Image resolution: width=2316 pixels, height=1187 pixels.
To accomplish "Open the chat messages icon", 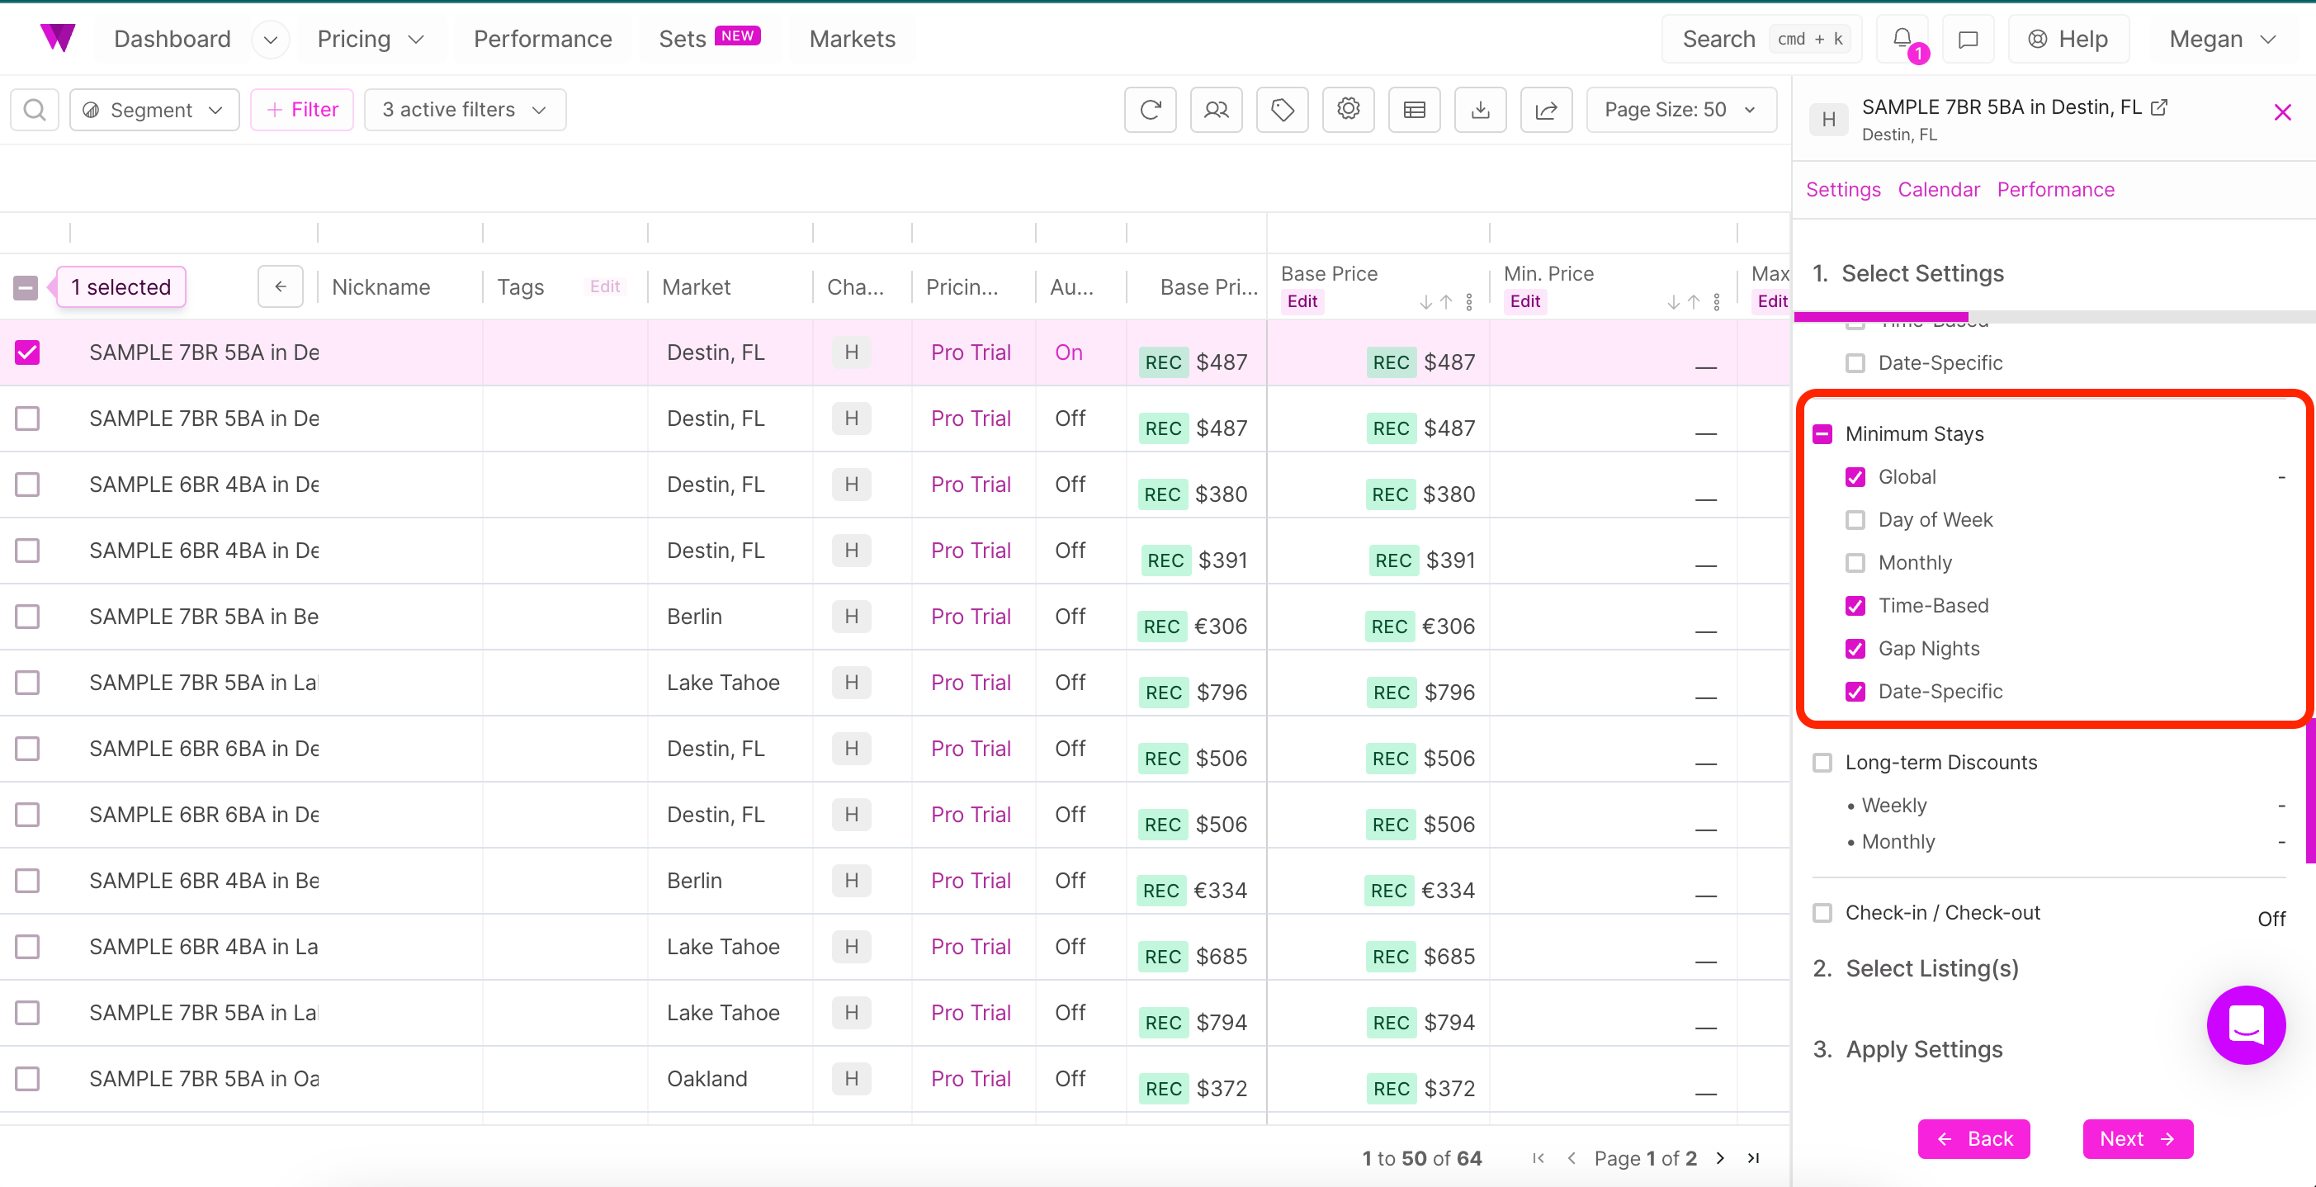I will pyautogui.click(x=1968, y=39).
